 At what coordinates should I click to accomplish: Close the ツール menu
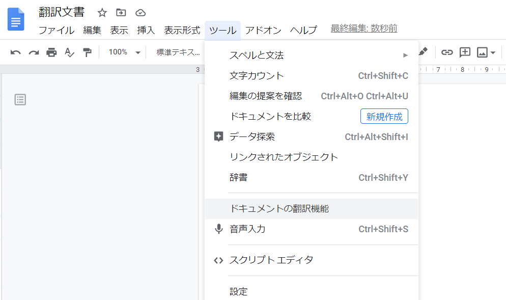pyautogui.click(x=222, y=31)
